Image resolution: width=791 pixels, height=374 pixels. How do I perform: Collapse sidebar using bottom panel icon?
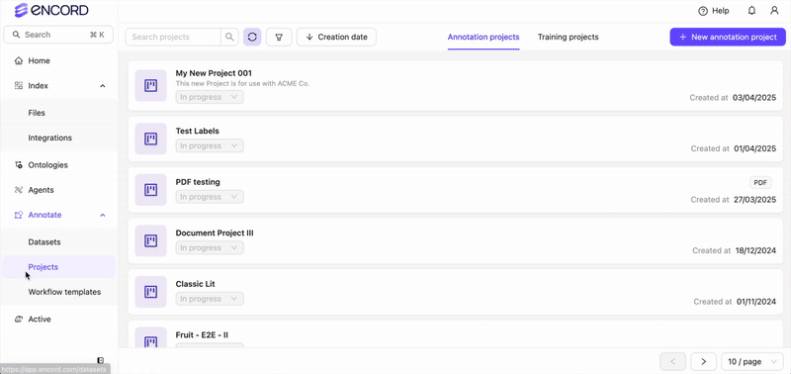point(101,360)
